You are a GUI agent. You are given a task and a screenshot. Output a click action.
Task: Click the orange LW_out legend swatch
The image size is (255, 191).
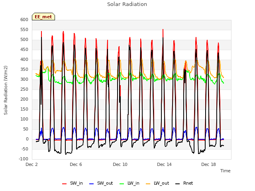point(148,184)
